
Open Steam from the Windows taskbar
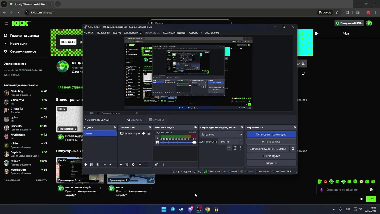(181, 209)
